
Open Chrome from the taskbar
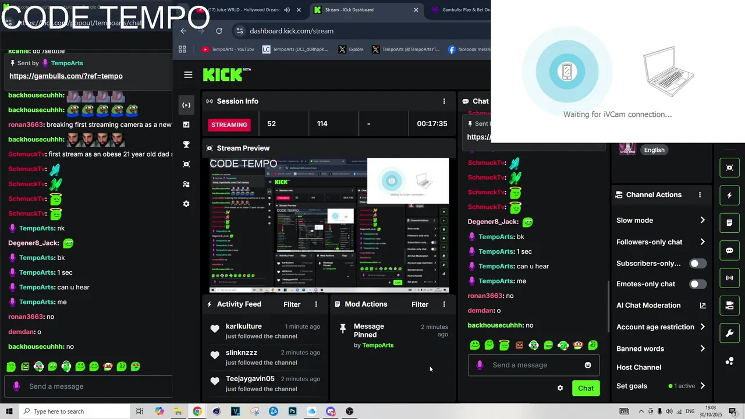(197, 411)
